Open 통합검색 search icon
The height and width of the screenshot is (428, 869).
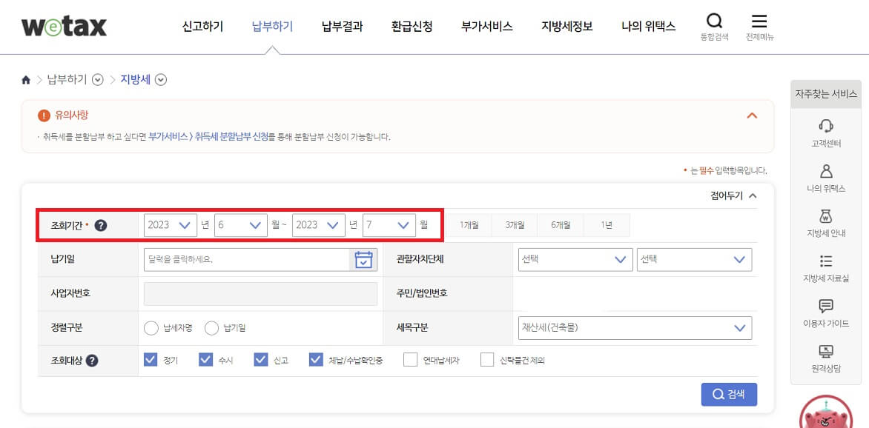(x=714, y=21)
